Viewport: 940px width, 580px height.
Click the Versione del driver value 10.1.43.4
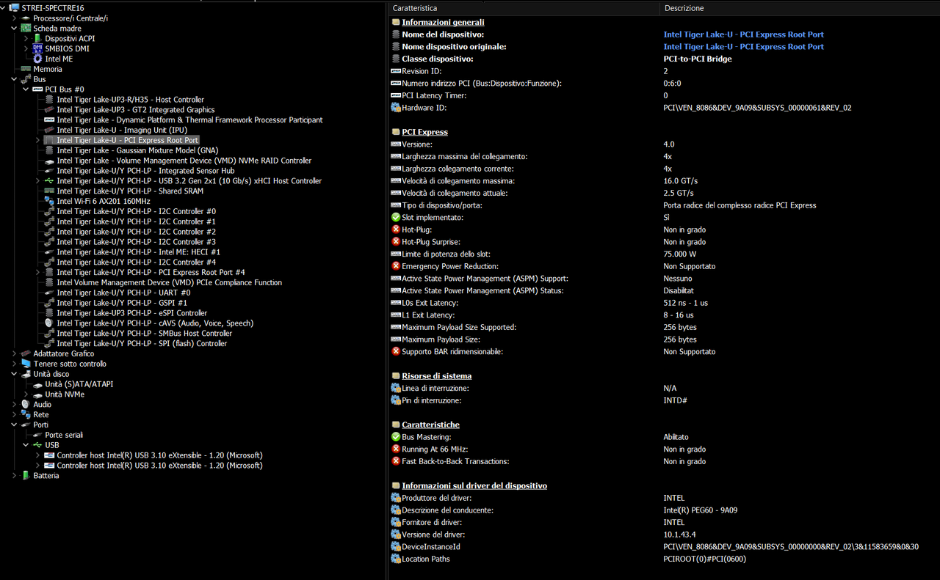679,535
